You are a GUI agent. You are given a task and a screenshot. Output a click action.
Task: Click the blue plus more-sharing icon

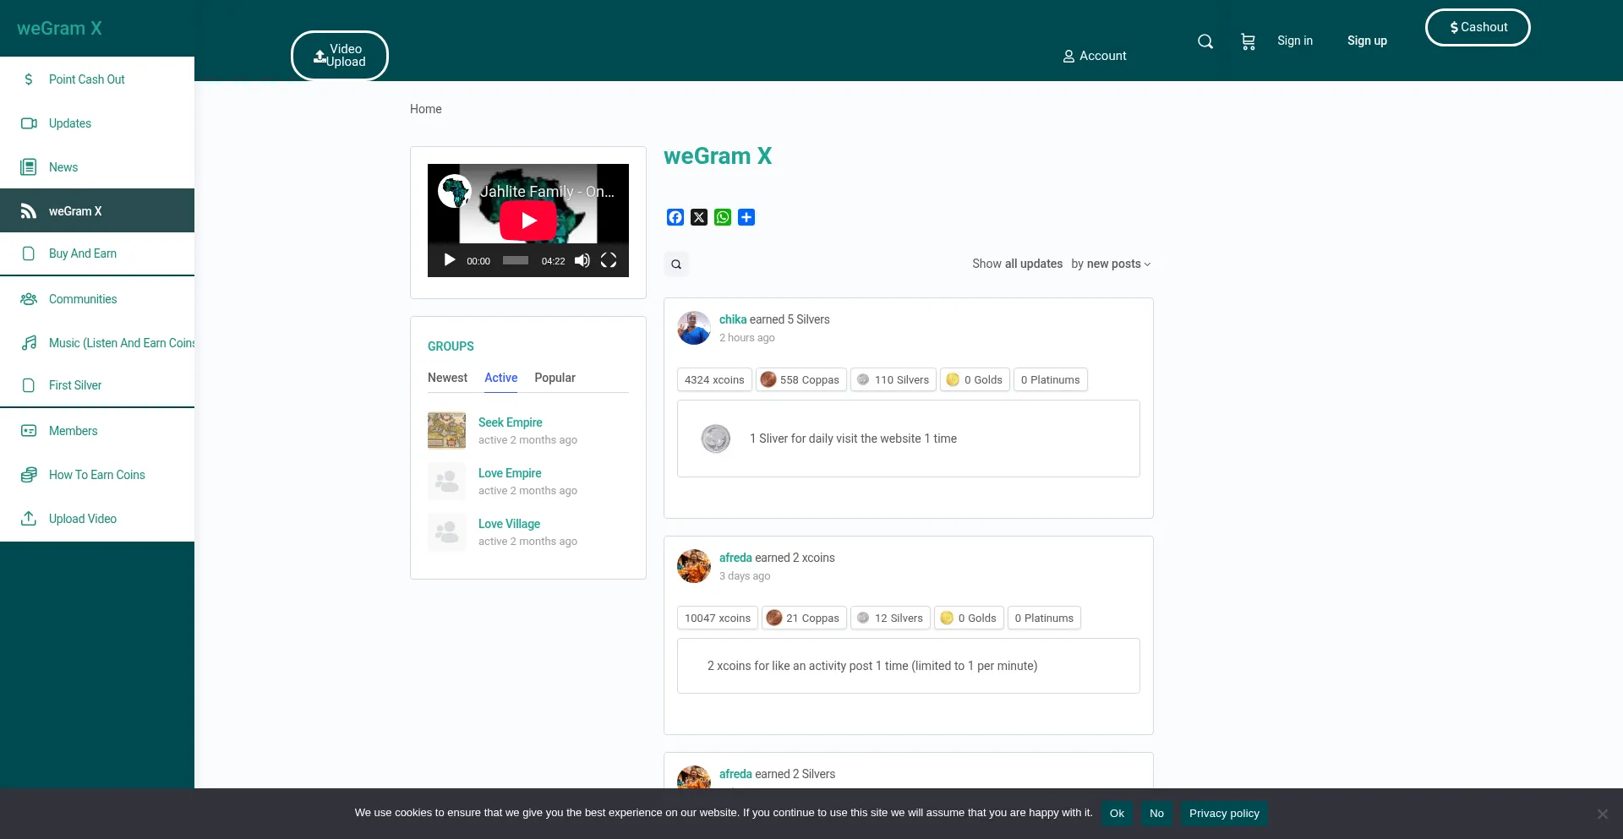pos(746,217)
